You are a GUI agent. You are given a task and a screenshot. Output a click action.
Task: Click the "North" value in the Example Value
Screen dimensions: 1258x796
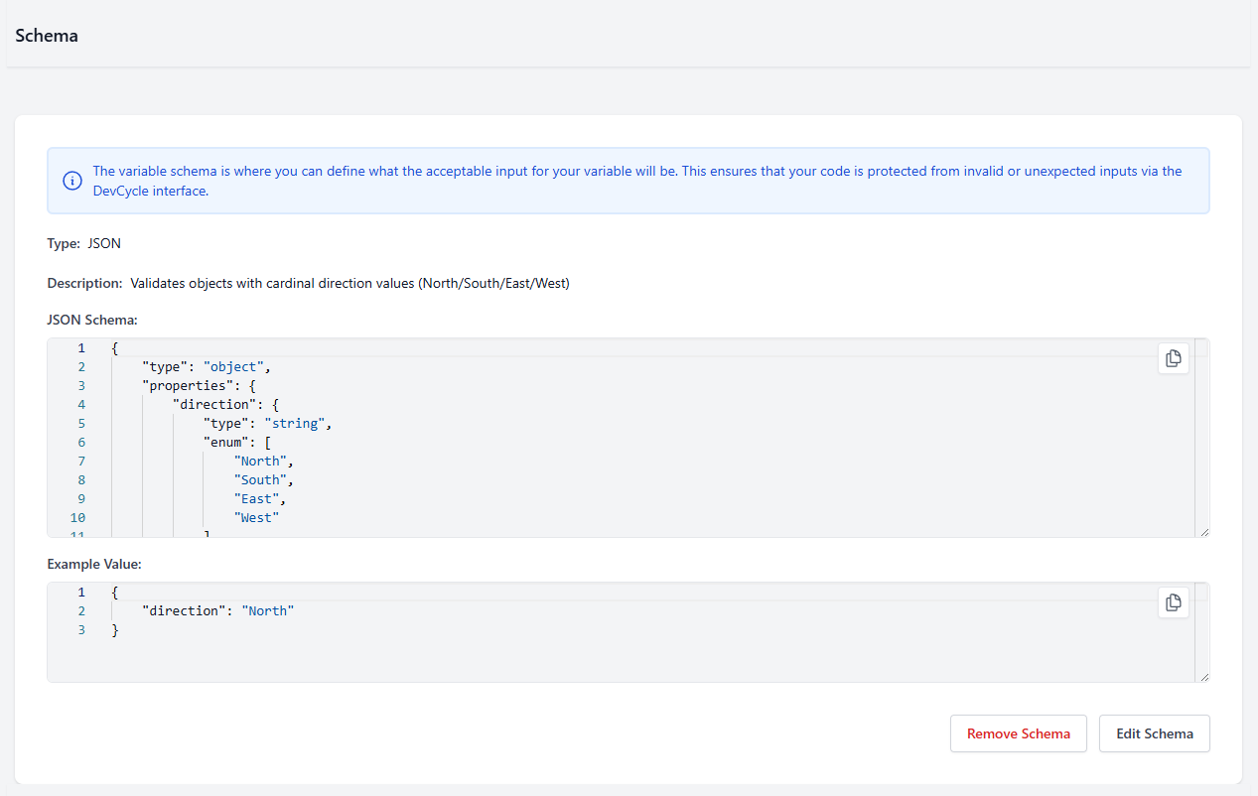(x=266, y=610)
